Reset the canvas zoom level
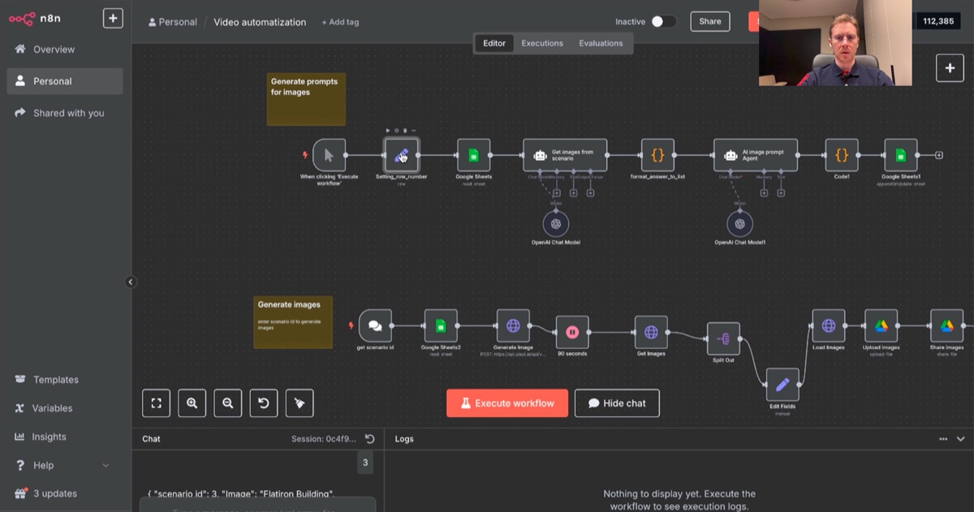The image size is (974, 512). tap(263, 403)
